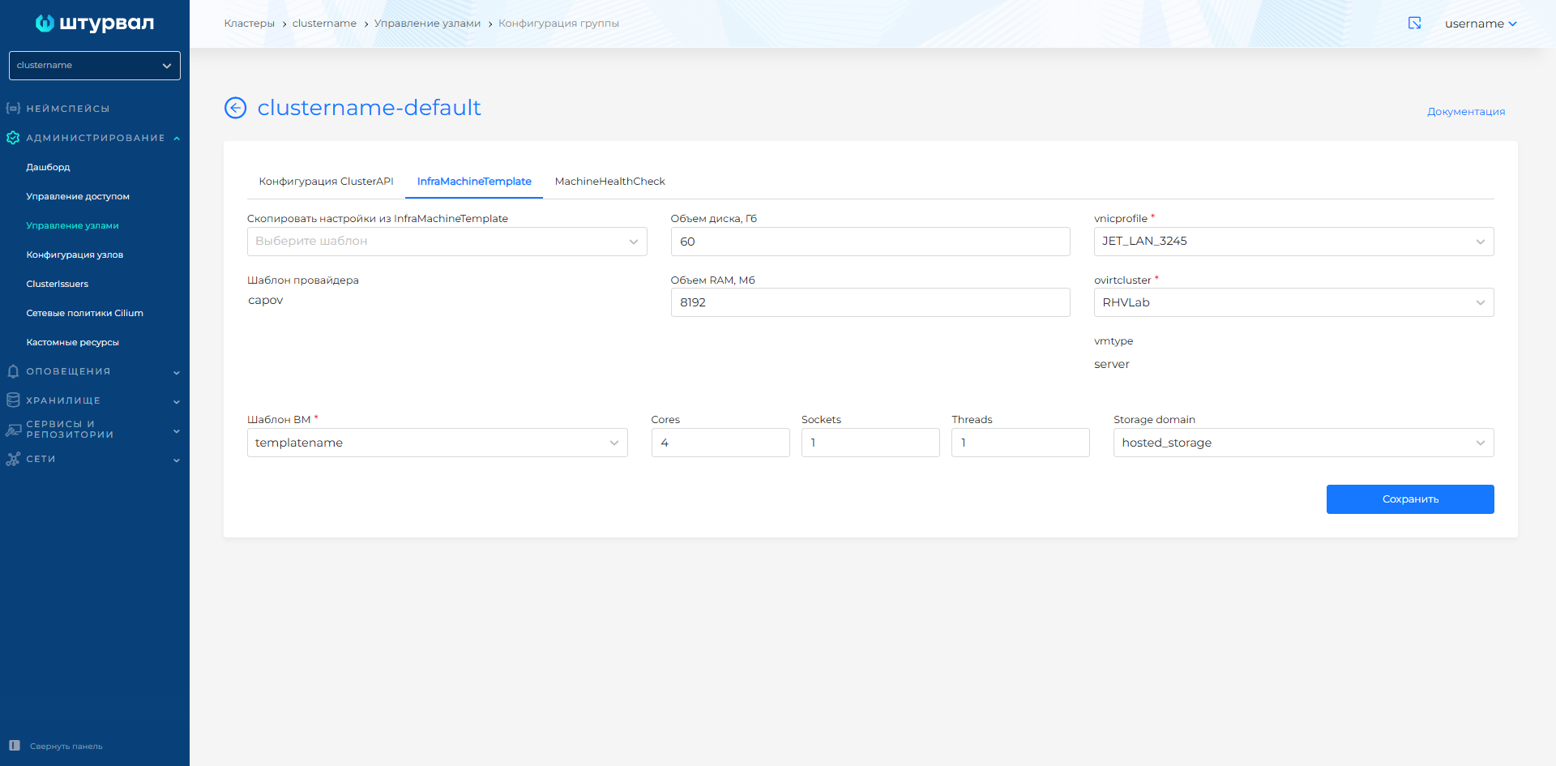Click the Неймспейсы section icon

[x=13, y=108]
